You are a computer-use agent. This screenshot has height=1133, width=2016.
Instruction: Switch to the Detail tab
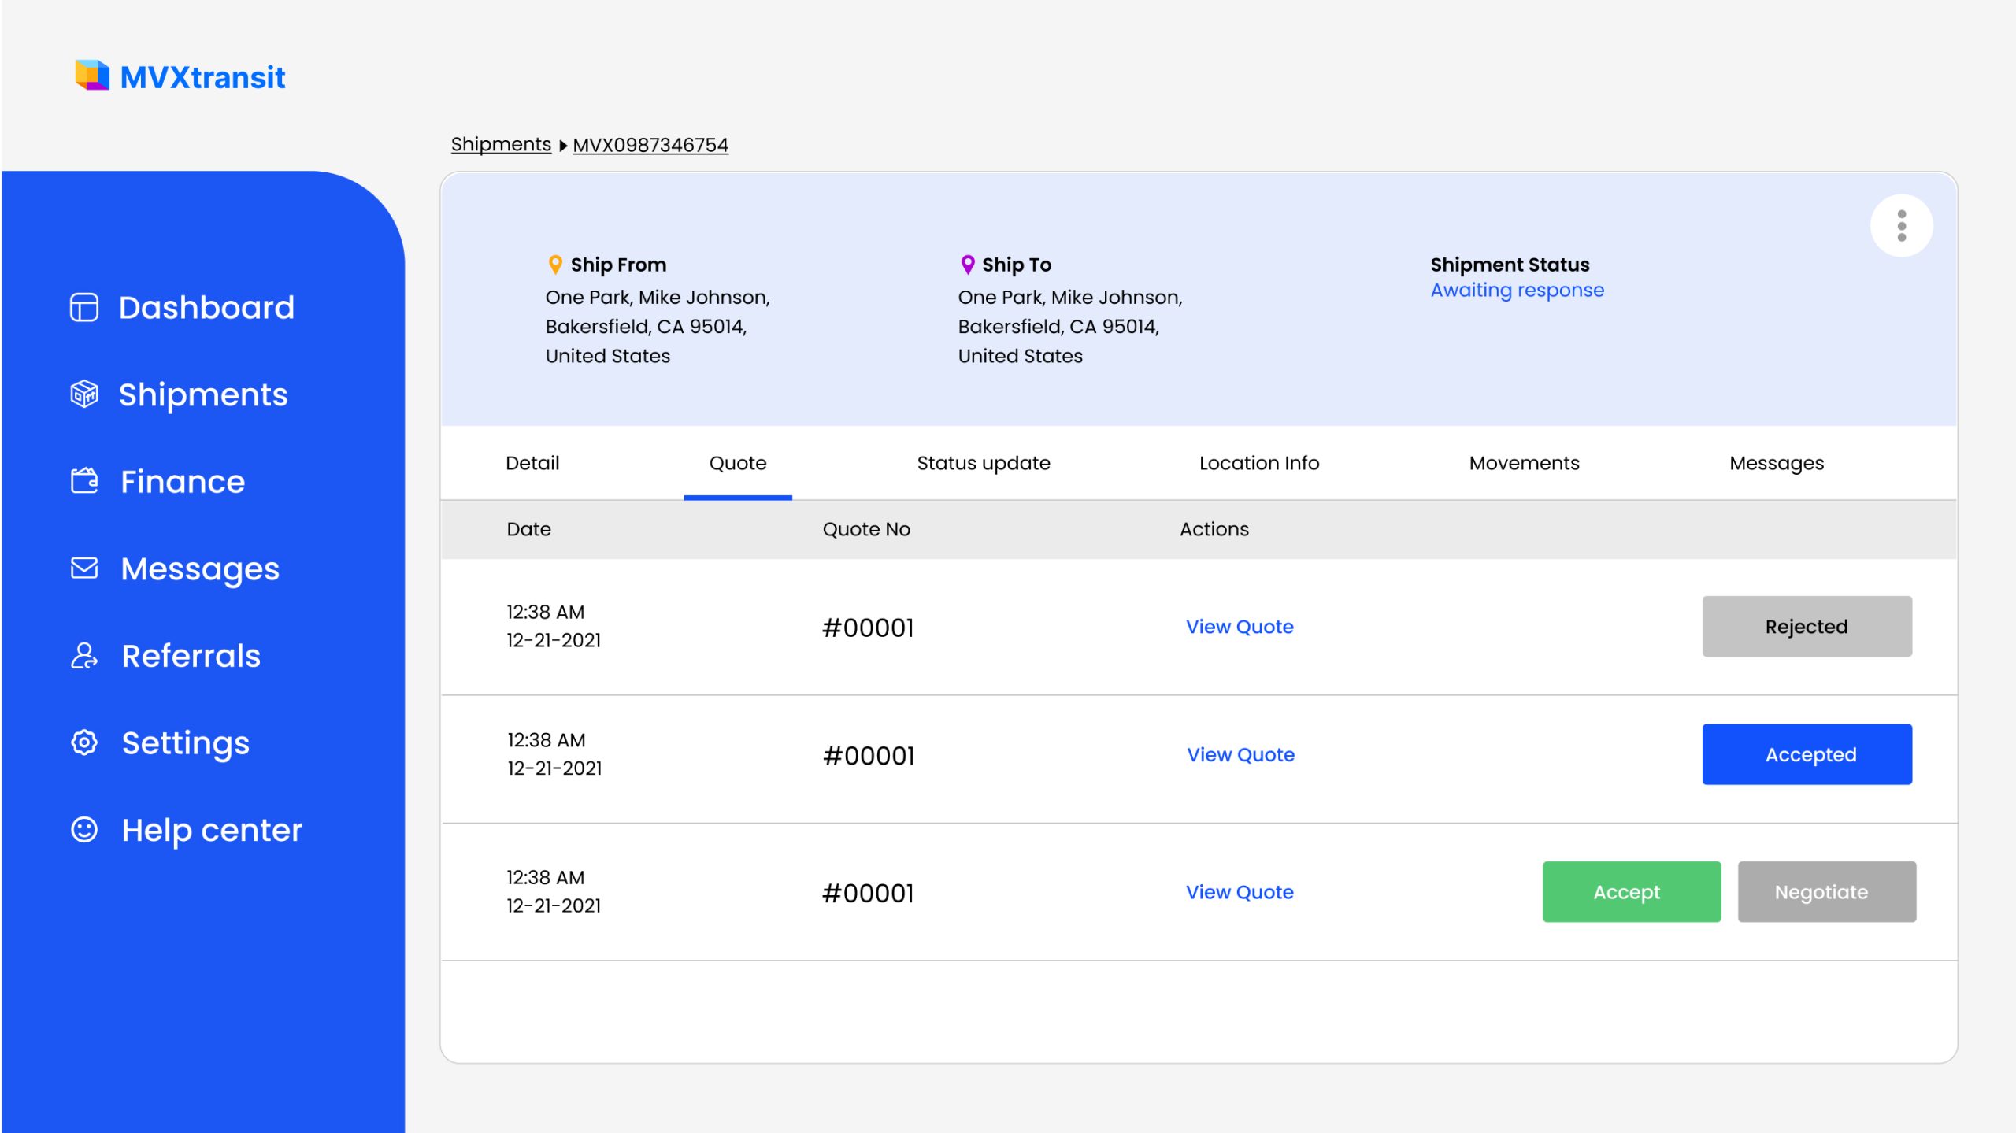click(x=532, y=463)
